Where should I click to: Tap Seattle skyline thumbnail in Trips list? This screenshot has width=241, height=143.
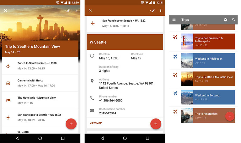click(187, 79)
